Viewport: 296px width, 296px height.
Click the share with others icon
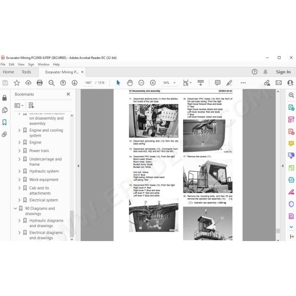tap(290, 83)
